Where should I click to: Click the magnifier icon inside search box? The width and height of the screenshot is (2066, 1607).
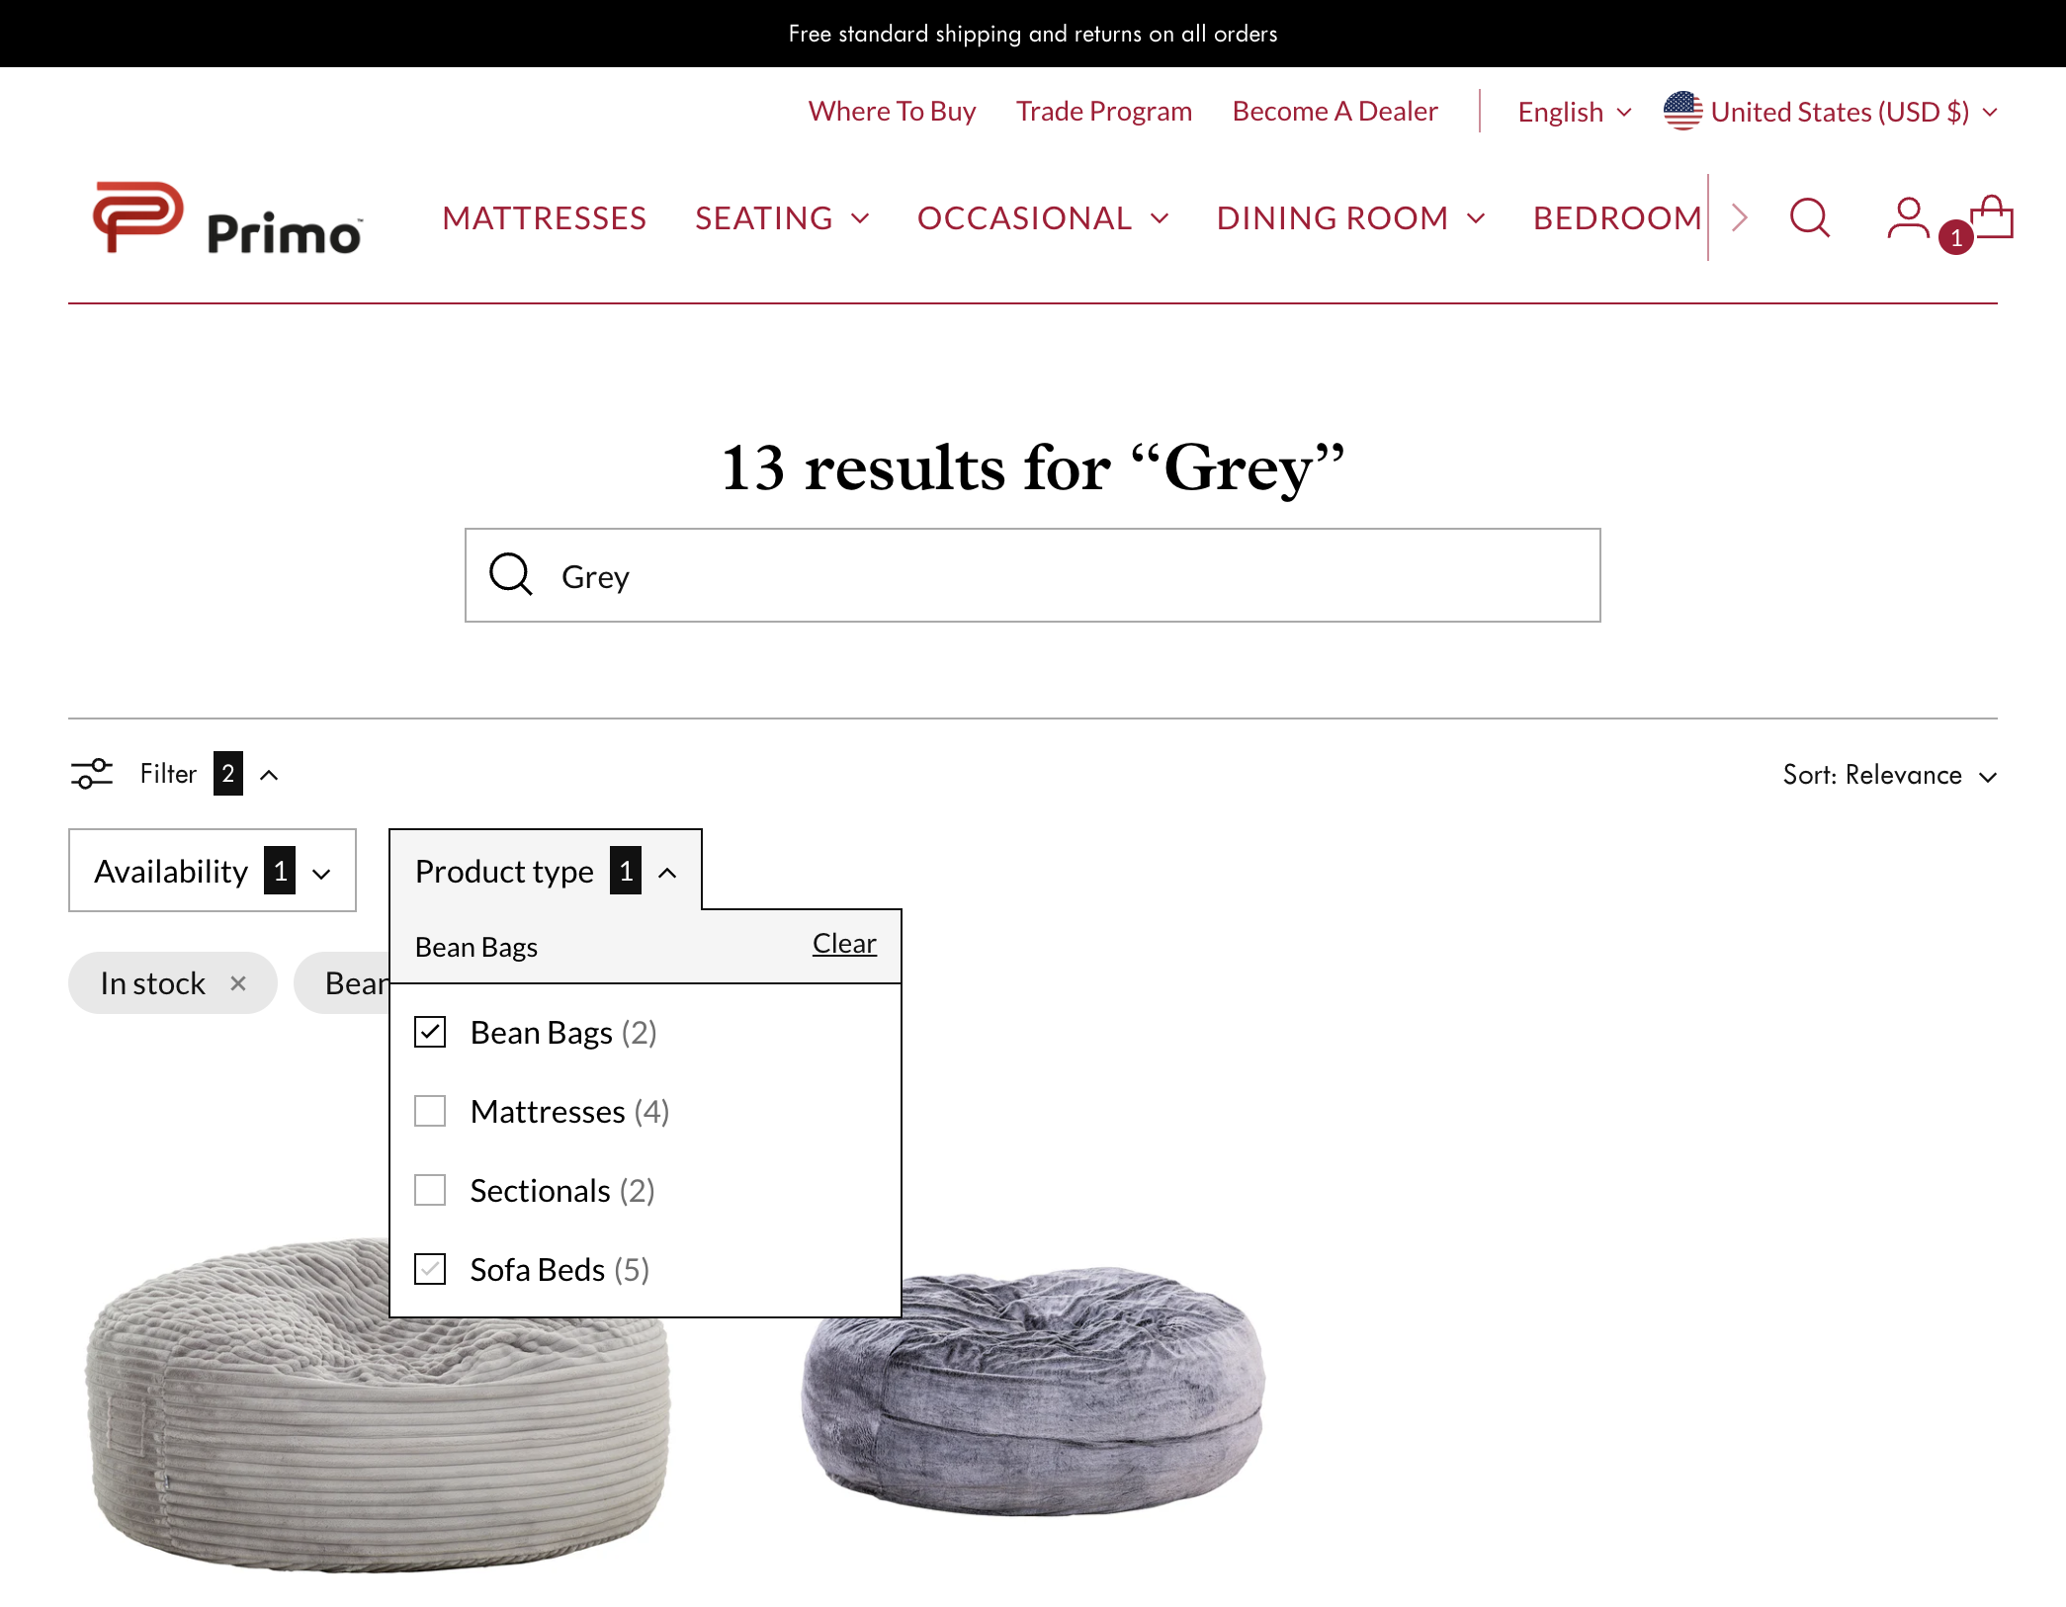(511, 574)
